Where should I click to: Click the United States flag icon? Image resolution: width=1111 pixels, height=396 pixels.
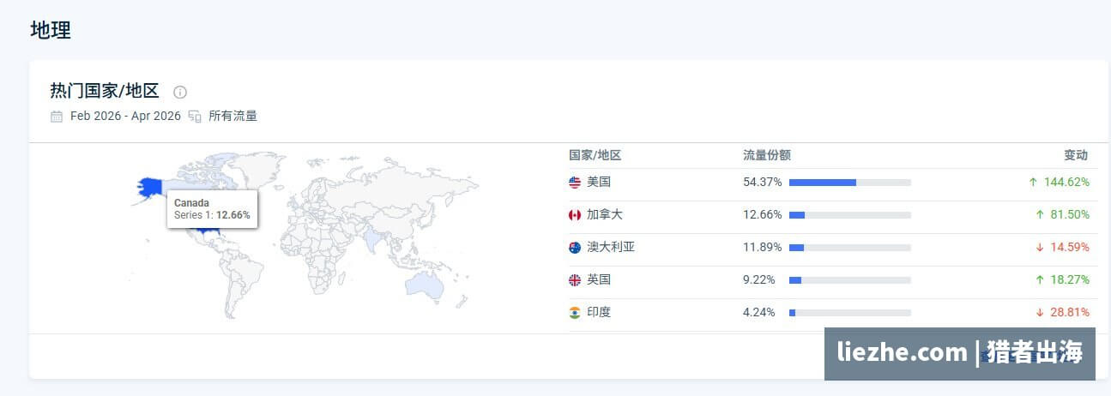point(575,183)
